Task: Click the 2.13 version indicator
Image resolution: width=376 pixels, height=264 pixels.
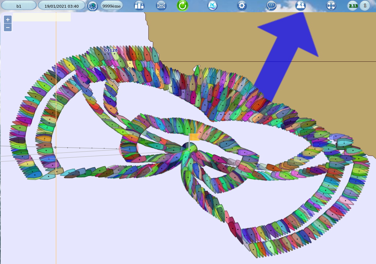Action: pyautogui.click(x=353, y=5)
